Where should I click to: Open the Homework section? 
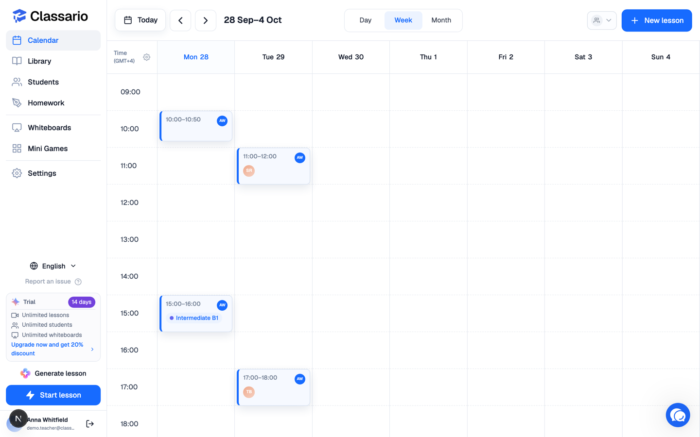53,103
